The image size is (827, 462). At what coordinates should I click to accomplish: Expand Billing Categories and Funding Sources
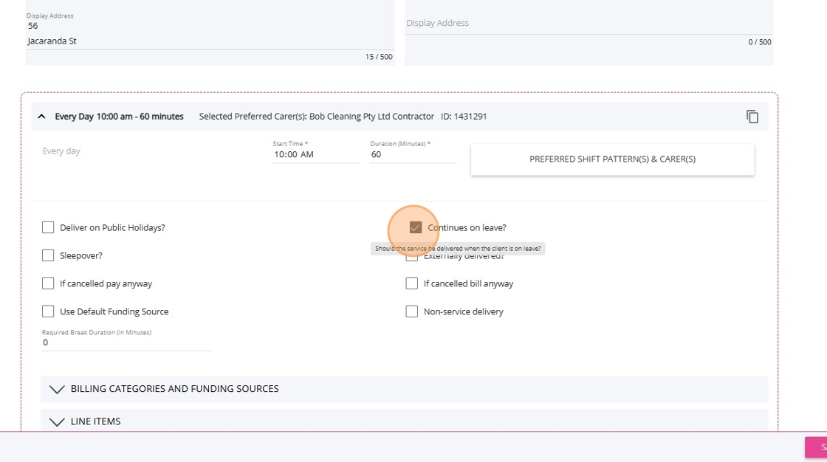point(57,389)
